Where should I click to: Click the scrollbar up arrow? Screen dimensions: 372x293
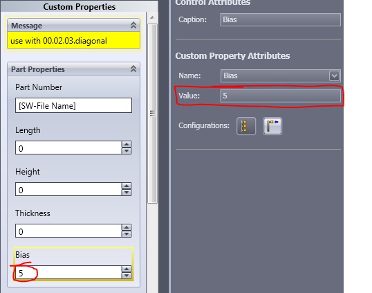(152, 17)
